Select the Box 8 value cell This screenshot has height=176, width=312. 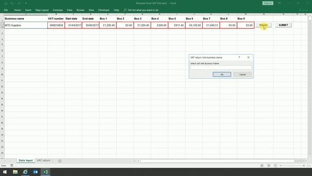coord(228,25)
